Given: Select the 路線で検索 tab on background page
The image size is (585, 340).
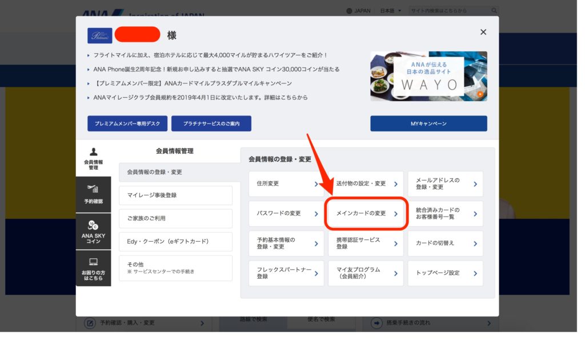Looking at the screenshot, I should [253, 319].
